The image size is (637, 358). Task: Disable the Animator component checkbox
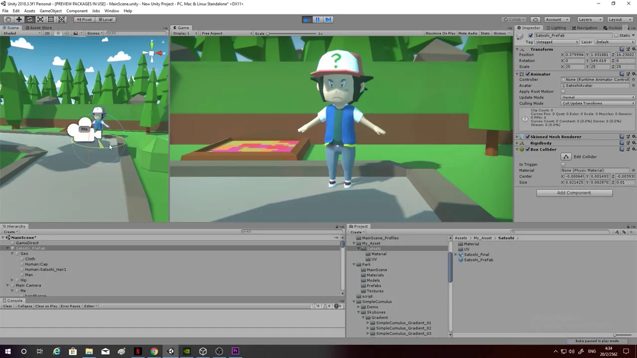[528, 74]
